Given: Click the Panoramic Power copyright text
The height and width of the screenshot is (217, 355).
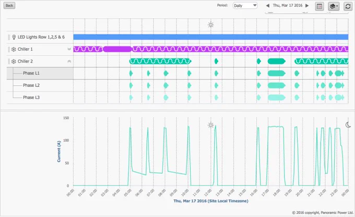Looking at the screenshot, I should (x=323, y=213).
